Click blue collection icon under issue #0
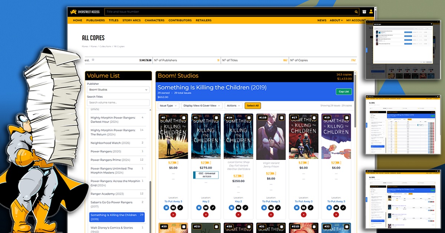 pyautogui.click(x=167, y=207)
